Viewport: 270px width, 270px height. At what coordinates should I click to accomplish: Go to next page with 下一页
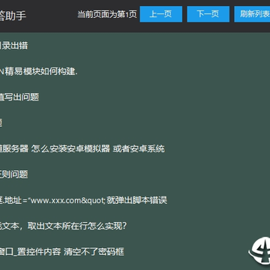pos(208,14)
